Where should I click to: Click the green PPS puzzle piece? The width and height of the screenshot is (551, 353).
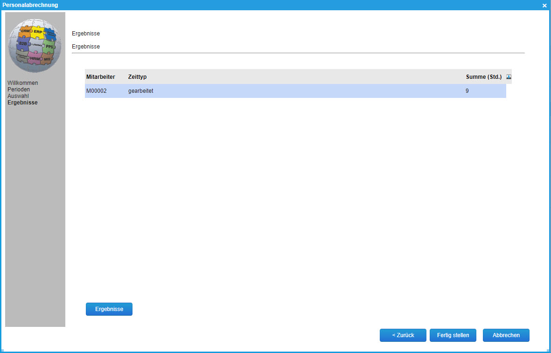point(49,47)
